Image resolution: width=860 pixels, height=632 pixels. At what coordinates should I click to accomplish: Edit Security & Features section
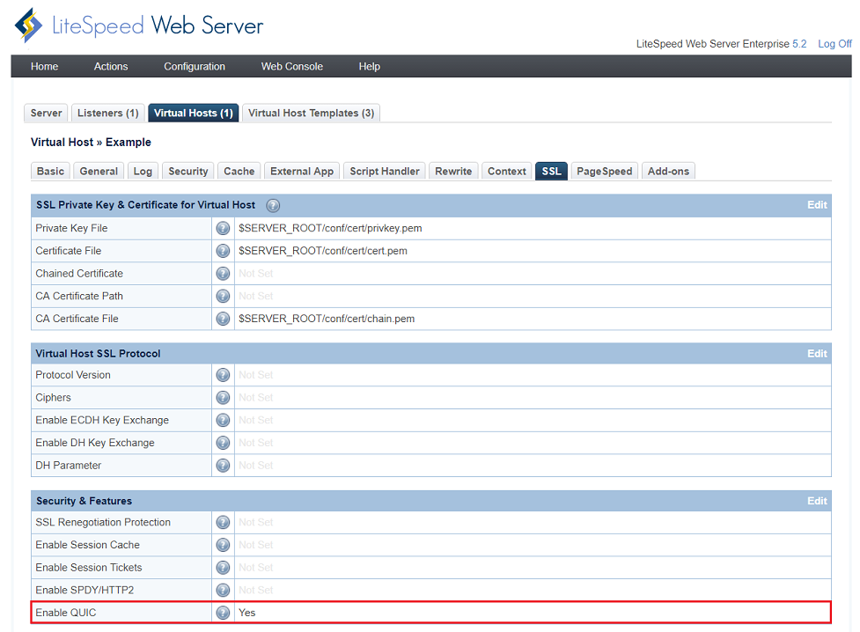coord(817,501)
